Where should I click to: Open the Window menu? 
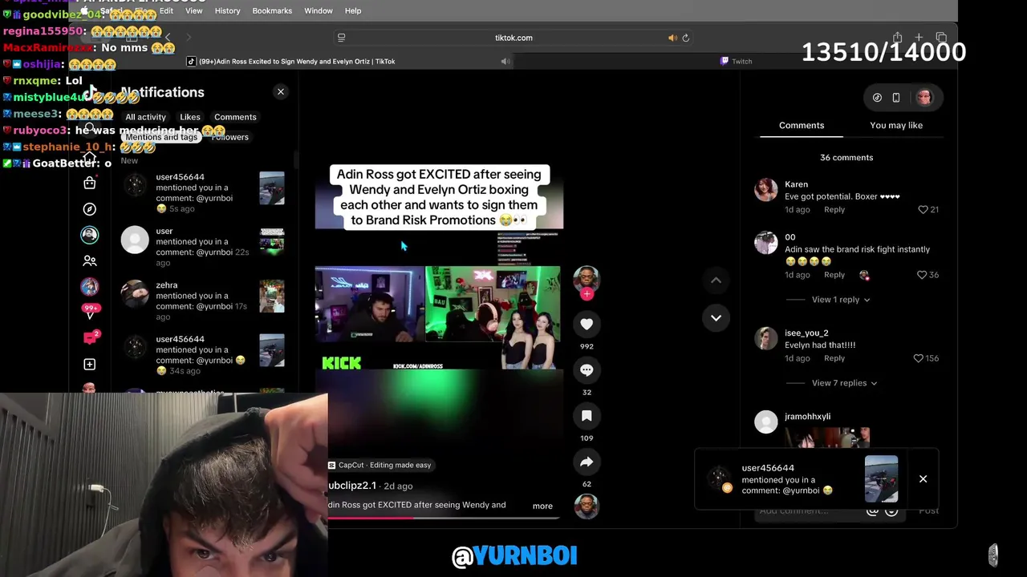[x=319, y=10]
